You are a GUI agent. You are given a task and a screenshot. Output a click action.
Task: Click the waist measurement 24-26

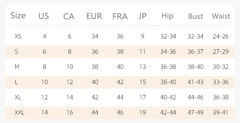221,37
